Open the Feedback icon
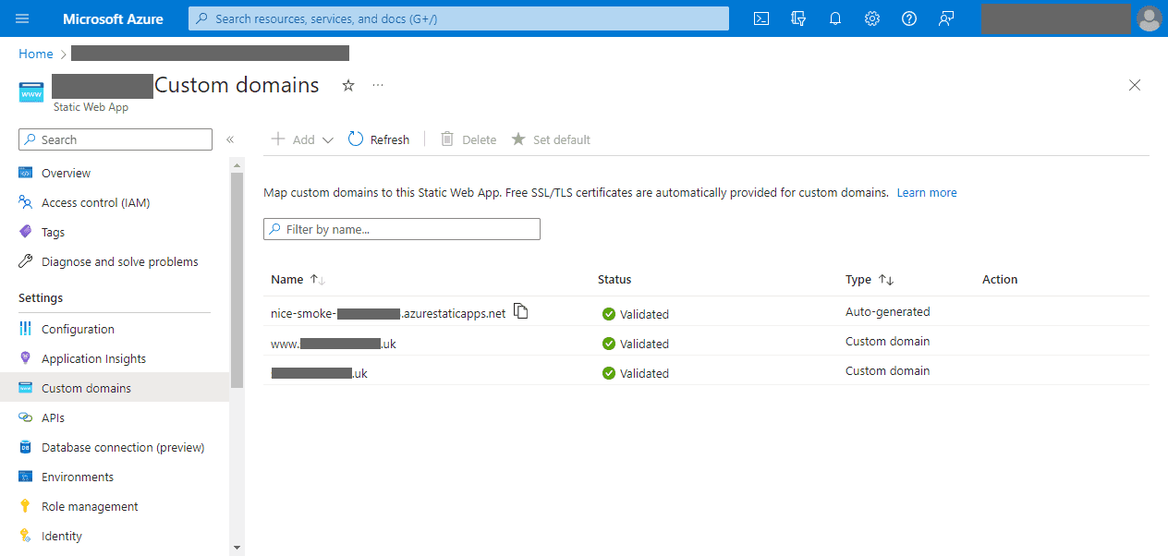Viewport: 1168px width, 556px height. tap(946, 18)
